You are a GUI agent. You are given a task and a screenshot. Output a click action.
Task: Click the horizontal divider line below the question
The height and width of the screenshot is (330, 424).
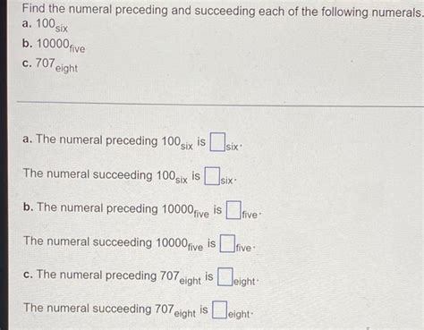[220, 104]
